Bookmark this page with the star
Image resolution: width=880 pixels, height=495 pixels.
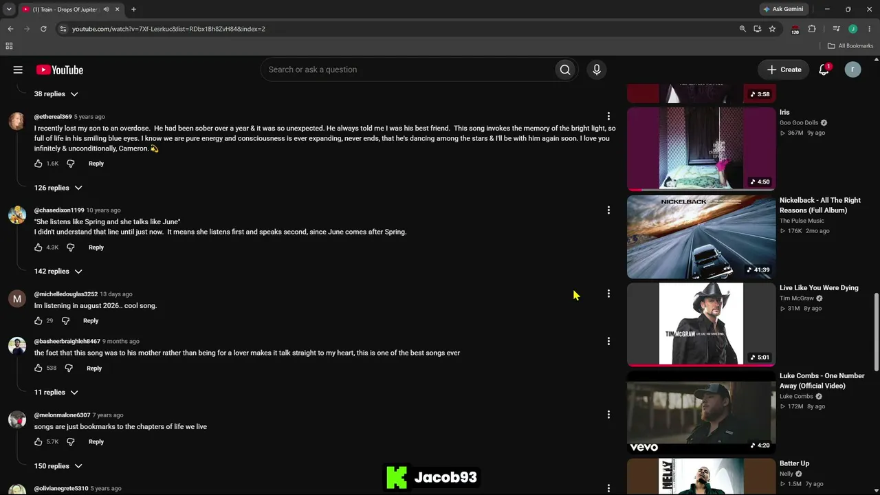pos(772,29)
